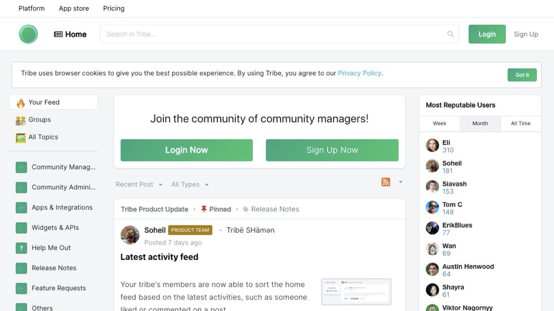Expand the arrow next to RSS icon
This screenshot has height=311, width=554.
(x=400, y=182)
